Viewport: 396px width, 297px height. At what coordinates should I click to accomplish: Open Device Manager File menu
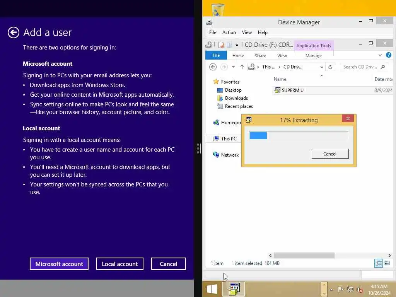(x=213, y=32)
